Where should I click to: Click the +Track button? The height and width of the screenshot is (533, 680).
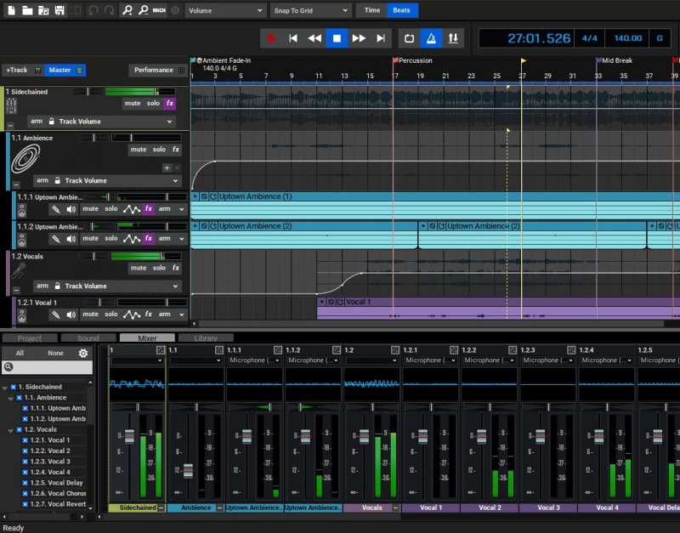(x=16, y=70)
